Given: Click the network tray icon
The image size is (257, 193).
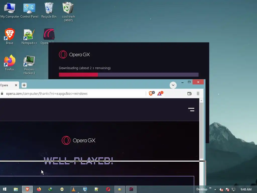Looking at the screenshot, I should tap(233, 189).
